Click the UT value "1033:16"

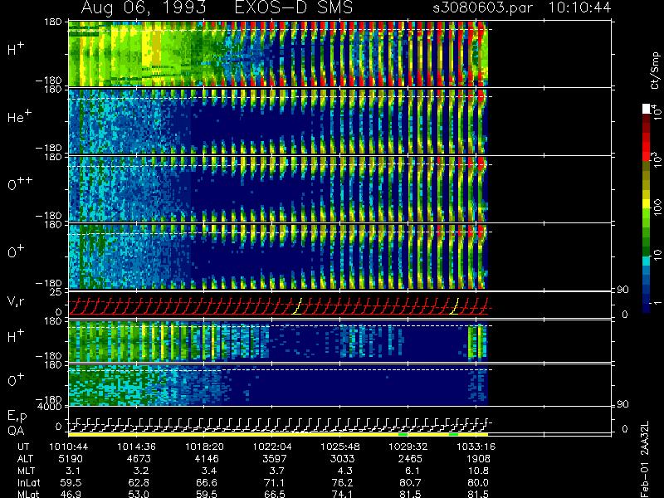click(x=476, y=447)
